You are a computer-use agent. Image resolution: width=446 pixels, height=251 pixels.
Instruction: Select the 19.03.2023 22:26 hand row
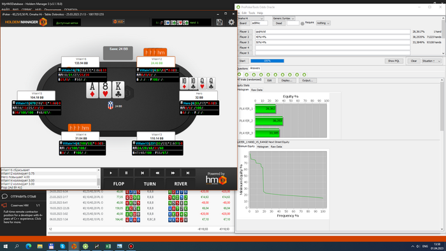click(141, 208)
